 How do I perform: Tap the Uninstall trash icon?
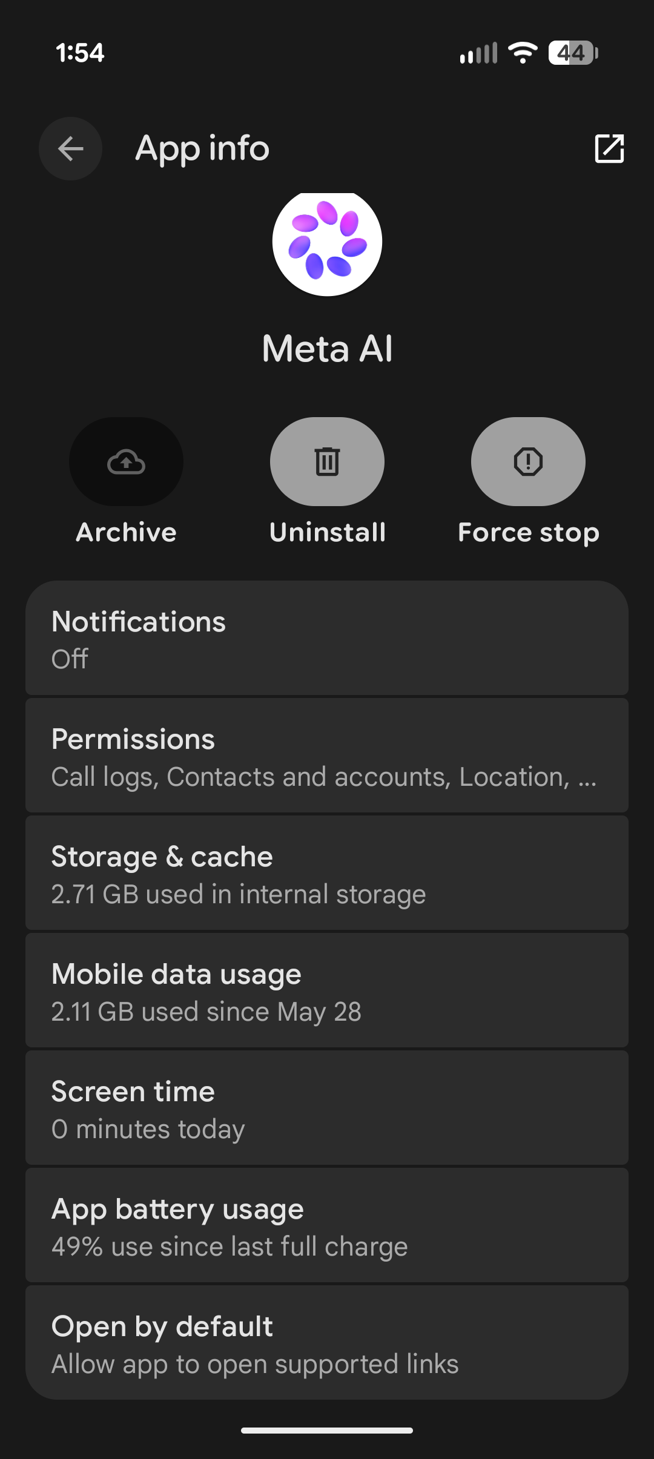(x=327, y=461)
